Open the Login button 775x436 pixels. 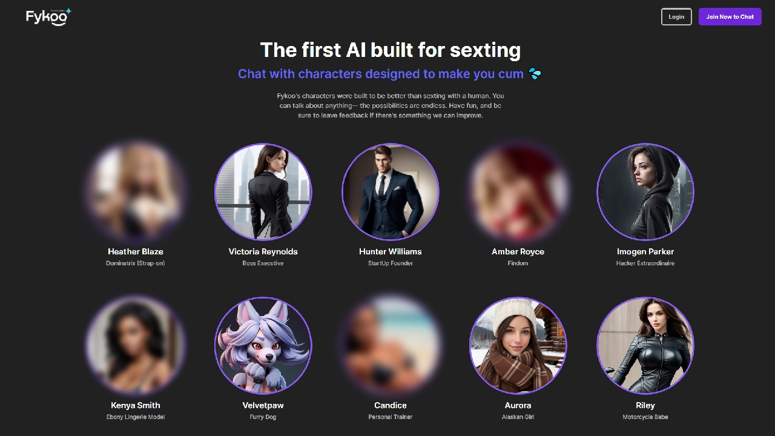point(676,17)
